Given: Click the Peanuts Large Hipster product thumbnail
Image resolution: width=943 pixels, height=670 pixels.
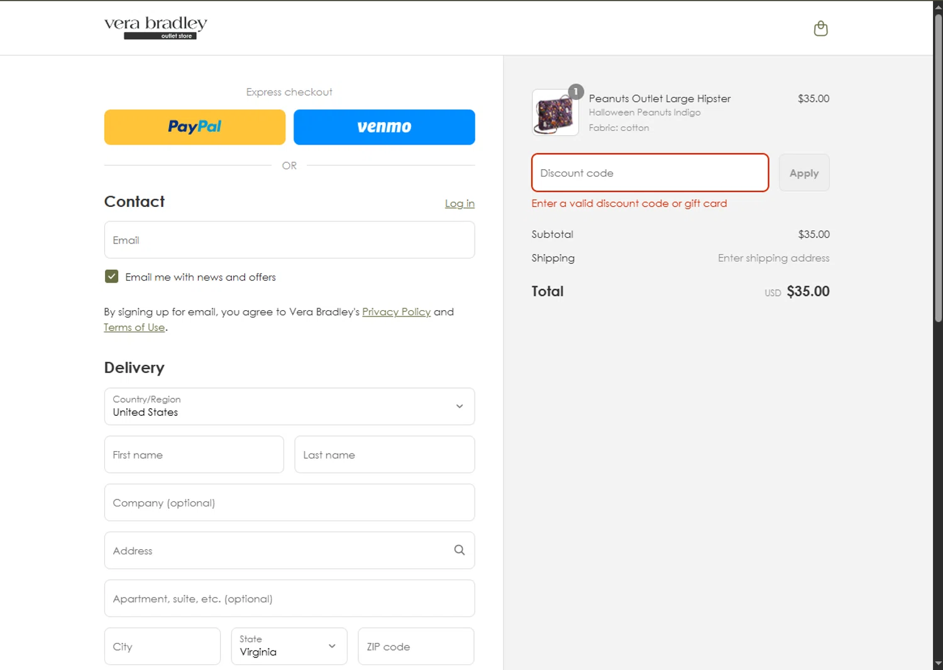Looking at the screenshot, I should pos(555,113).
